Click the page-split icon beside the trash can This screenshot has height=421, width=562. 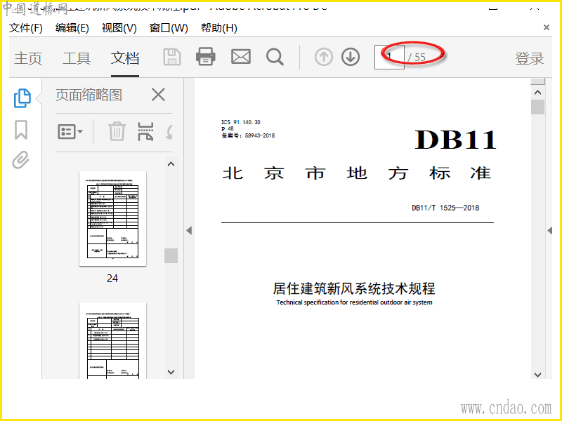[145, 131]
